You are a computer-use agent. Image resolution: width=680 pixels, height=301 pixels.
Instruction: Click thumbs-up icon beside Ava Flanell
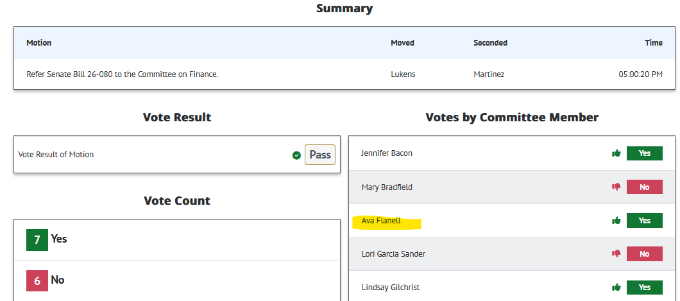click(616, 220)
